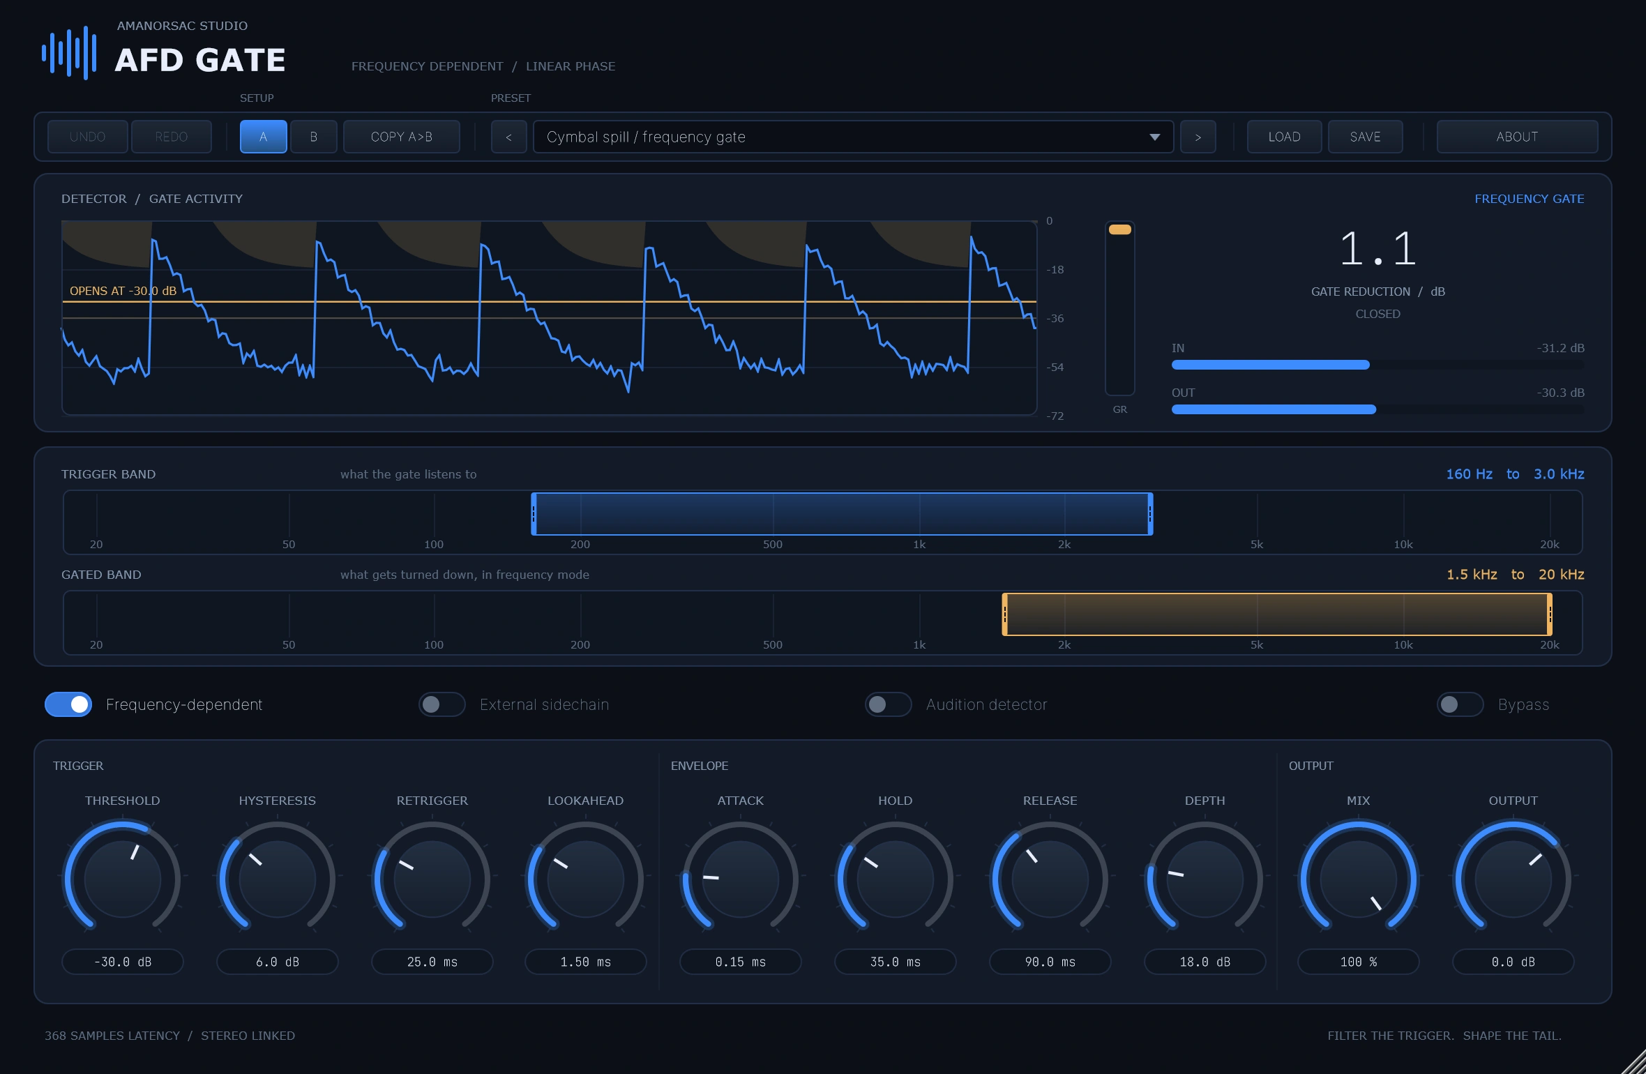Click the '160 Hz' trigger band value
1646x1074 pixels.
(x=1470, y=474)
